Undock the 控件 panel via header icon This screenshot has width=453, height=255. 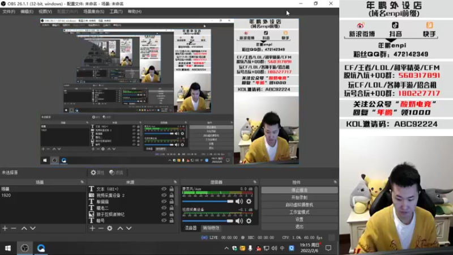[335, 182]
